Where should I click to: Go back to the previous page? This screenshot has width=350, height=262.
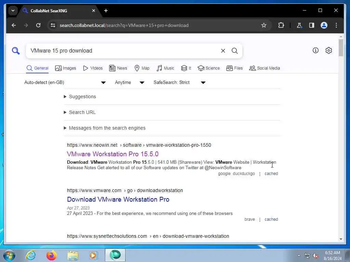14,25
